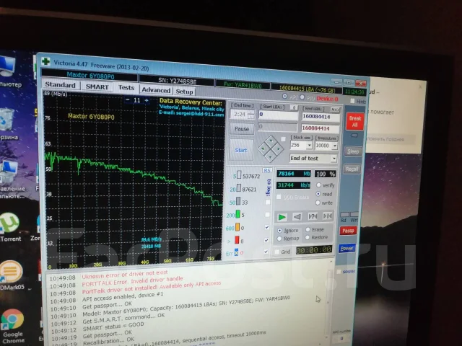
Task: Click the Sleep button
Action: pos(353,151)
